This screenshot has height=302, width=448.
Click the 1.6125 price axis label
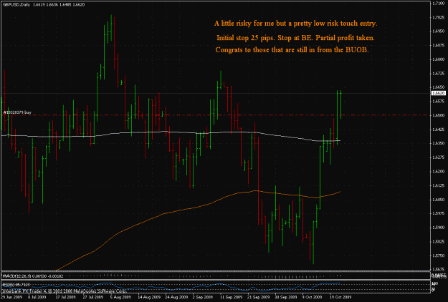438,185
